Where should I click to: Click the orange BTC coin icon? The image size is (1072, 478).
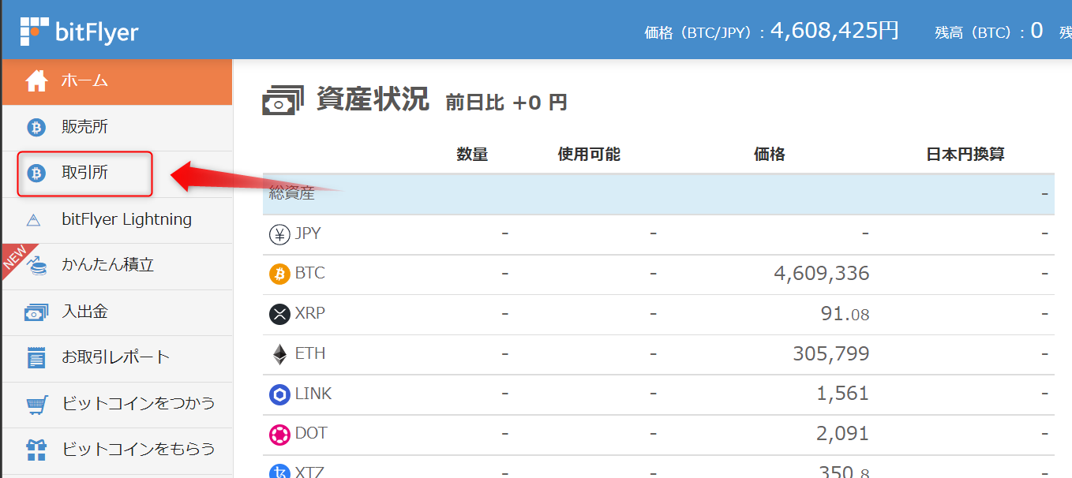pyautogui.click(x=279, y=274)
